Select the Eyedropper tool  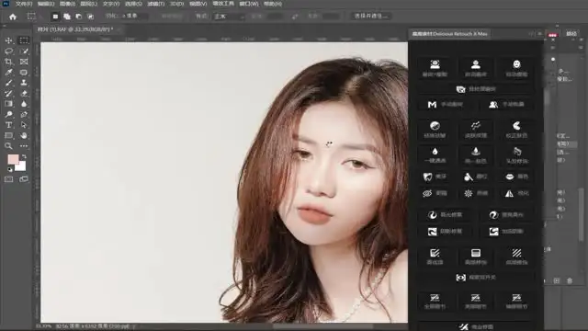(8, 72)
